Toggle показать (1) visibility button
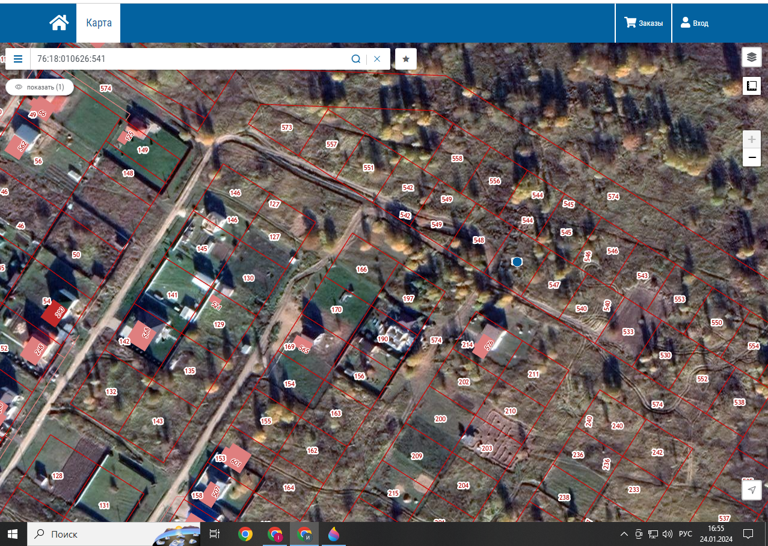Screen dimensions: 768x546 point(40,87)
